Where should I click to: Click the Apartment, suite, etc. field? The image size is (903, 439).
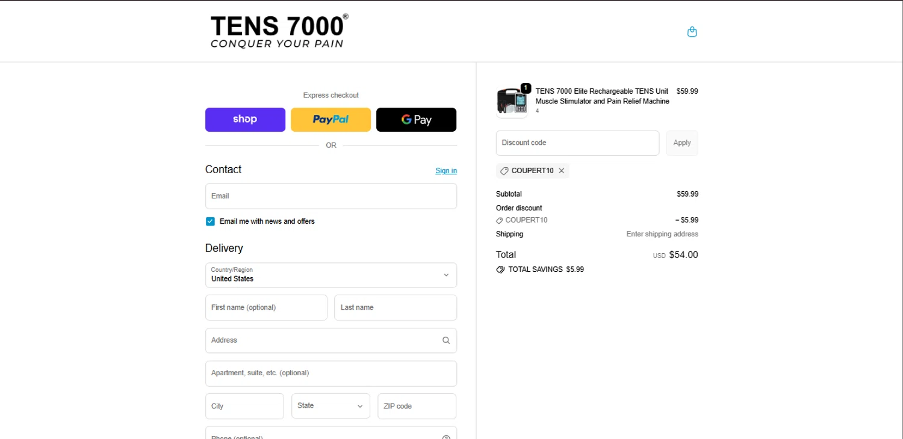(x=331, y=373)
